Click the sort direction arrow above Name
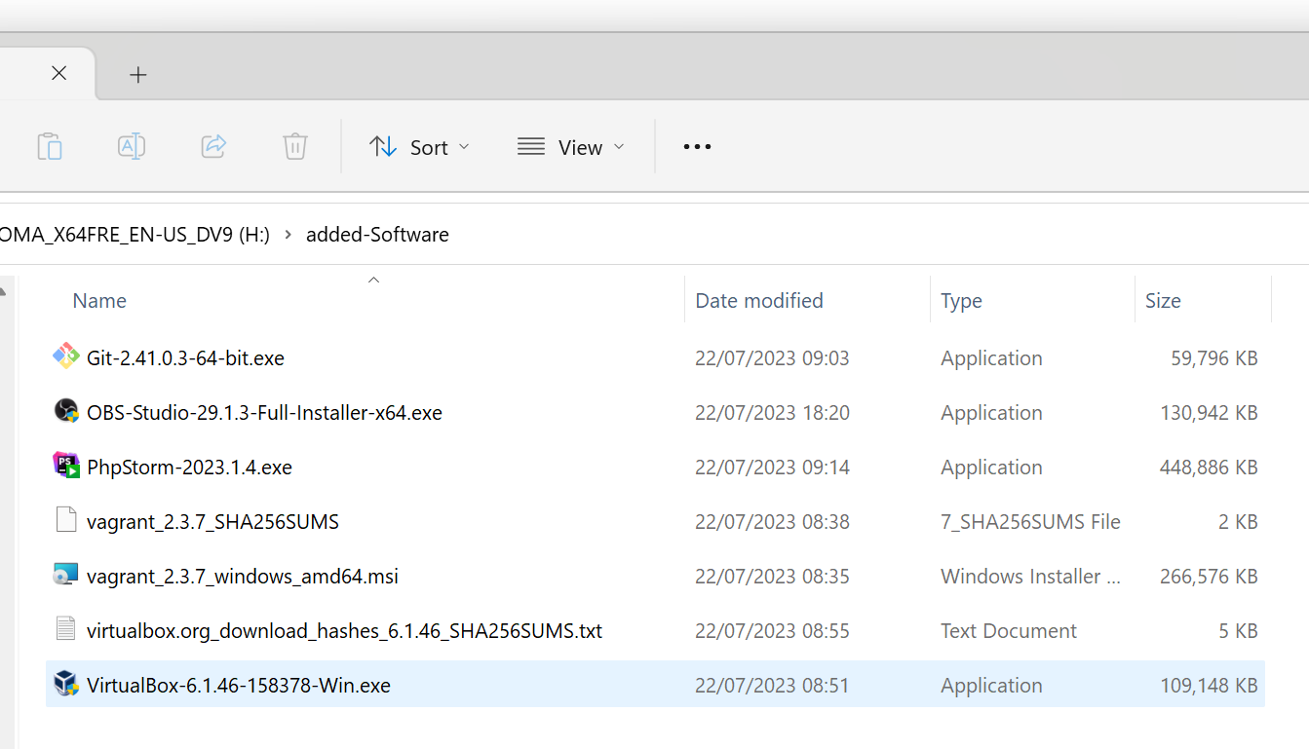Screen dimensions: 1309x749 pos(373,281)
